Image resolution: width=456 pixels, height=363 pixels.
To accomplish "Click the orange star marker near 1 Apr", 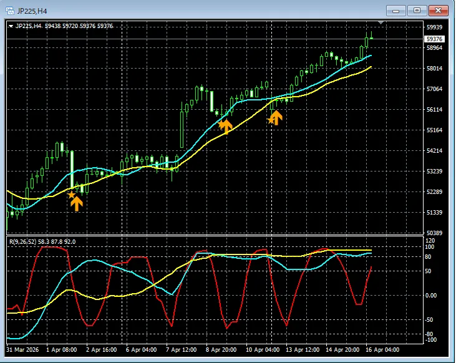I will point(72,195).
